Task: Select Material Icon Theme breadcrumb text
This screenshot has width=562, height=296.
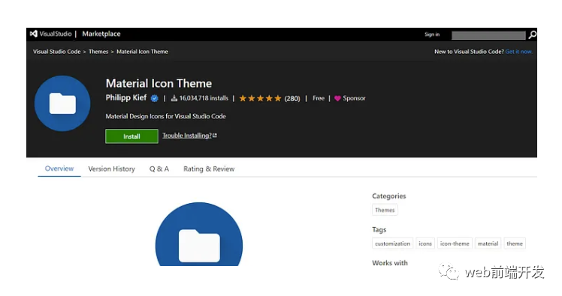Action: click(x=142, y=52)
